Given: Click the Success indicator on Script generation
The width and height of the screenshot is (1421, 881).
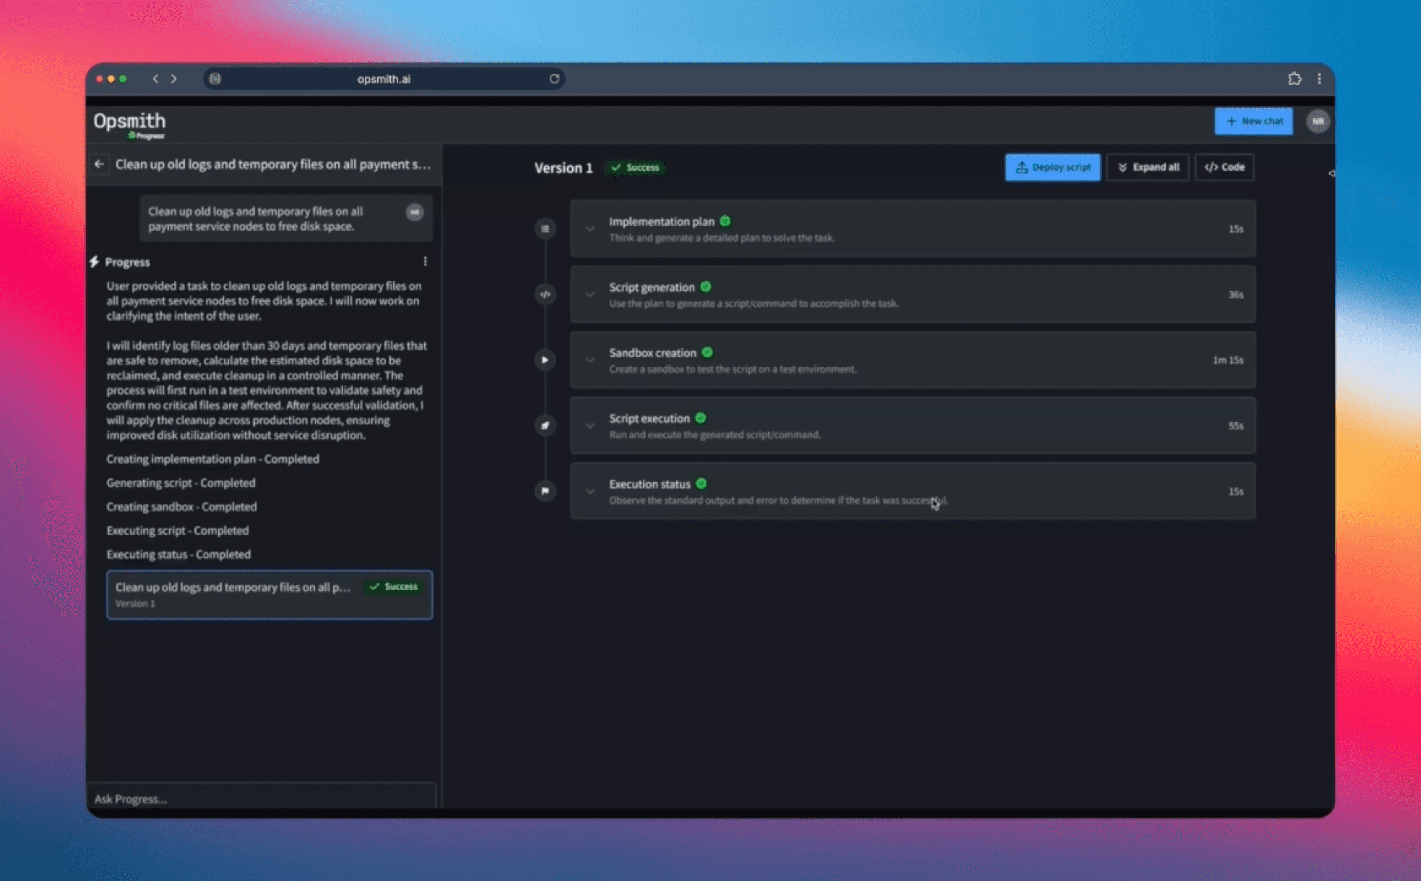Looking at the screenshot, I should point(705,287).
